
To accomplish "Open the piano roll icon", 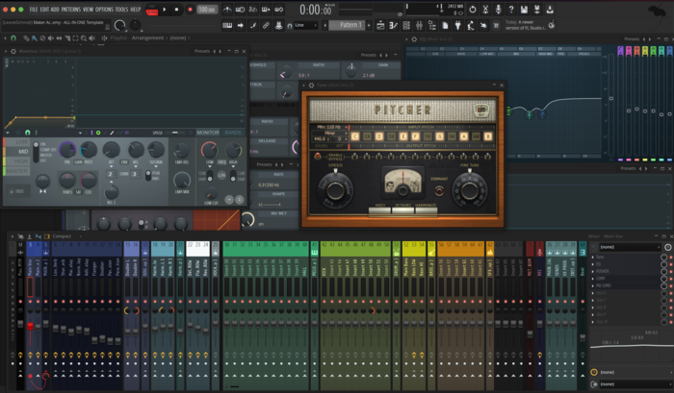I will click(x=393, y=26).
